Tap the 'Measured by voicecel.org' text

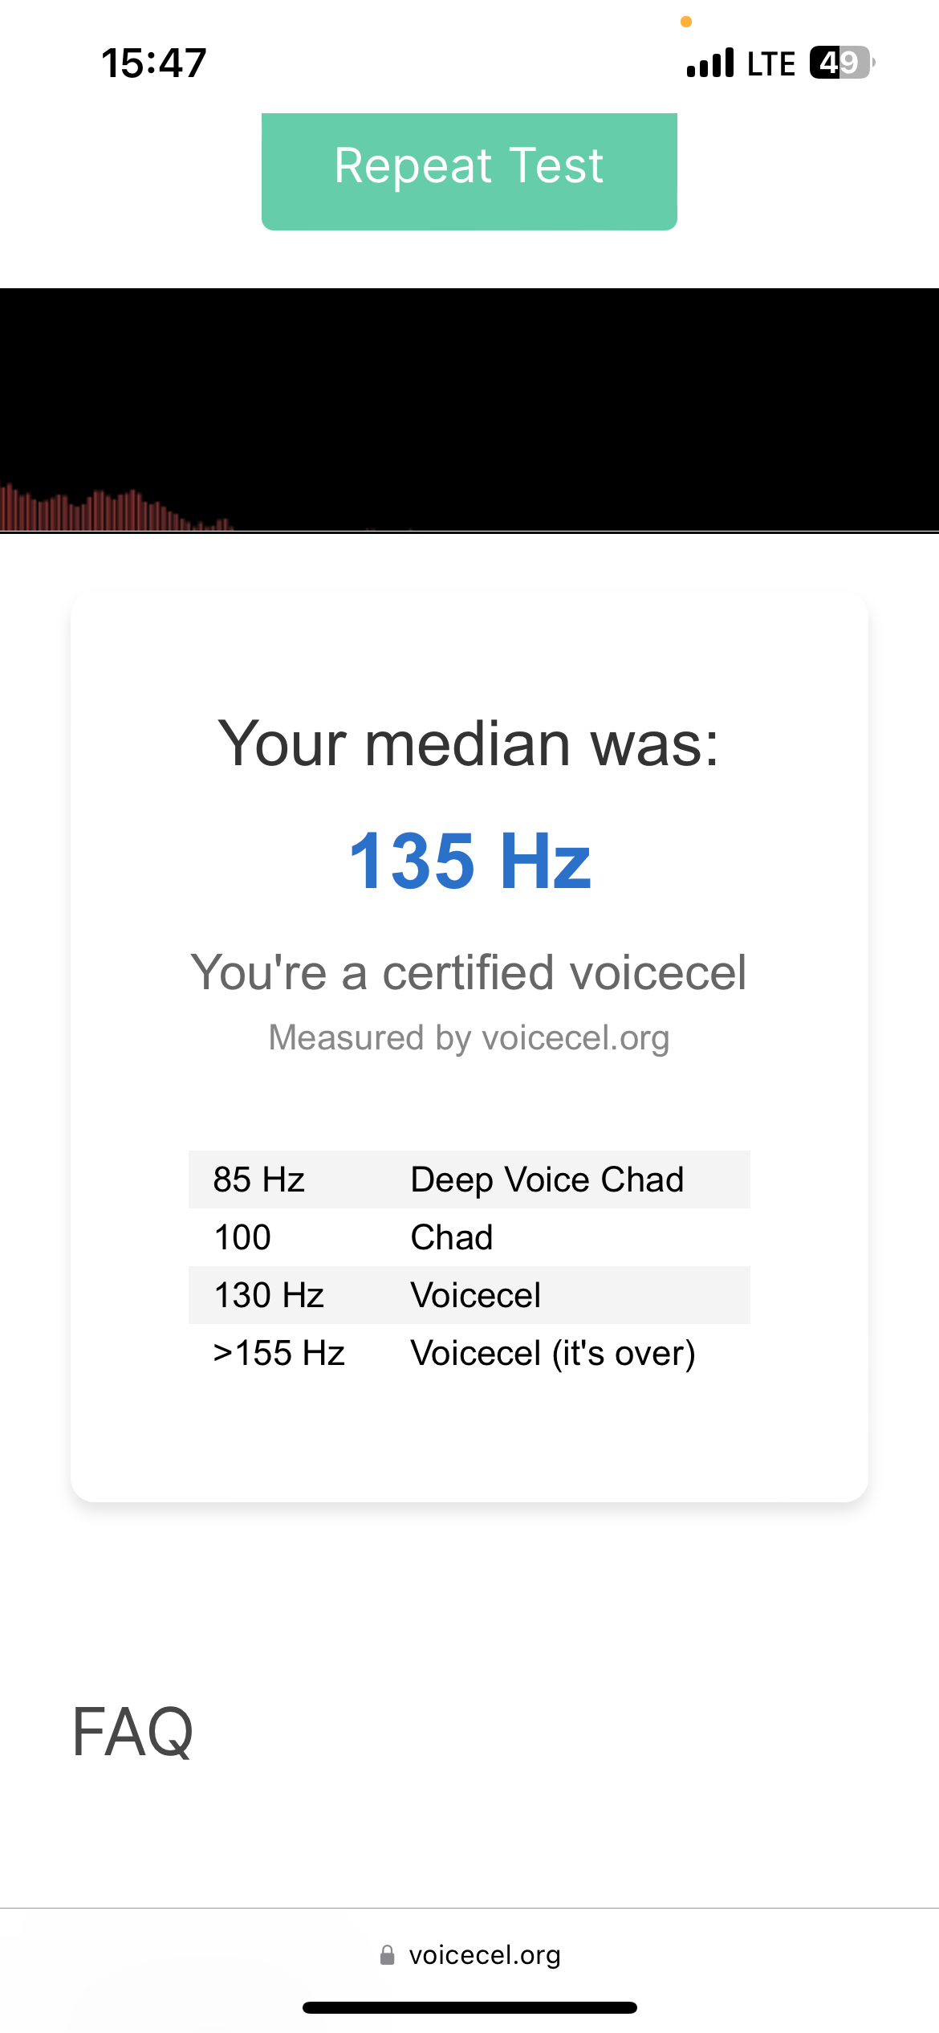pyautogui.click(x=469, y=1037)
